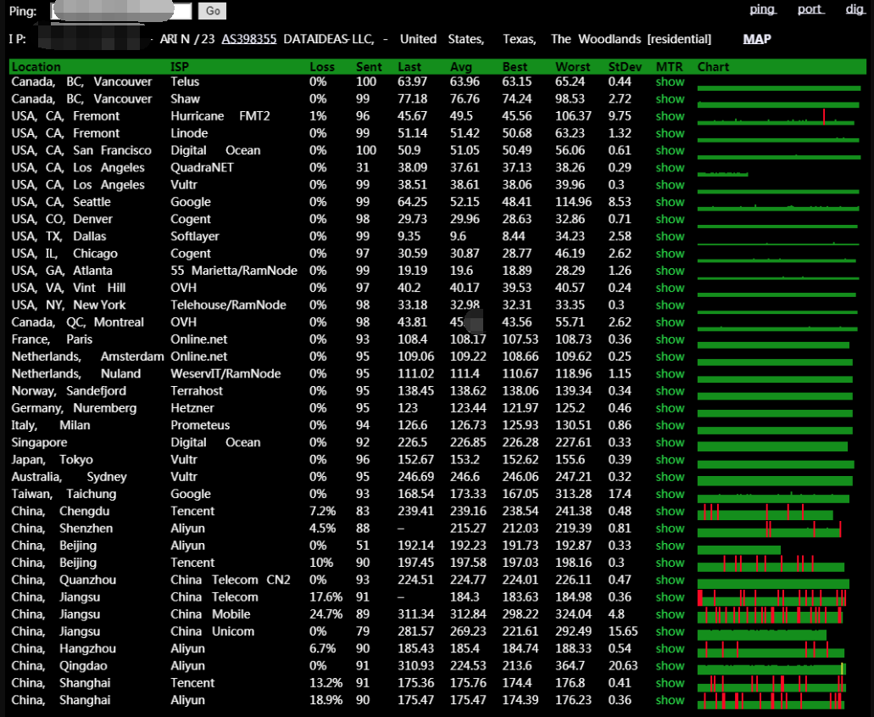Show MTR for Qingdao Aliyun
The height and width of the screenshot is (717, 874).
pos(670,666)
